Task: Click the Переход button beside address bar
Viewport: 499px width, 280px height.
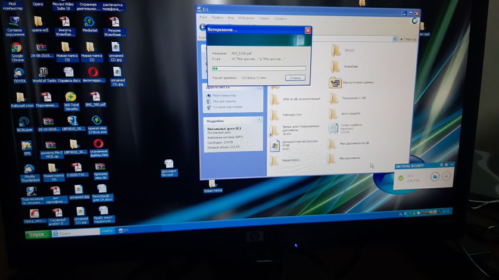Action: [x=408, y=39]
